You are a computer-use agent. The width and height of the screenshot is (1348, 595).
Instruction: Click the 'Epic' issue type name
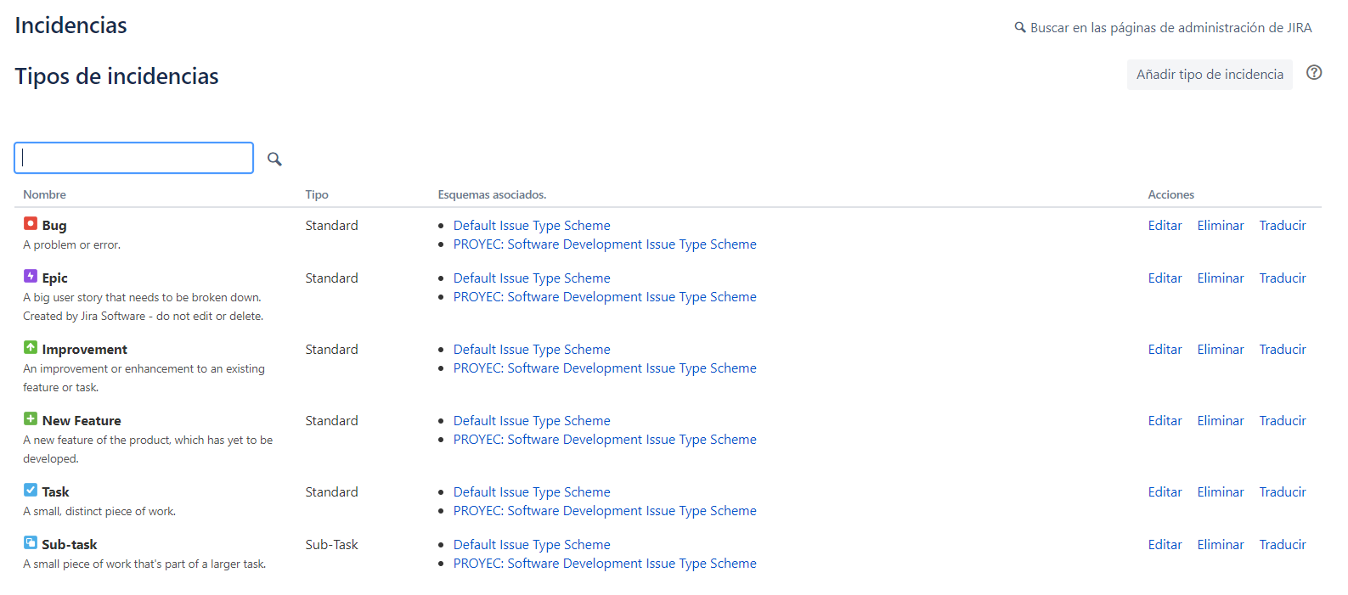pos(55,278)
